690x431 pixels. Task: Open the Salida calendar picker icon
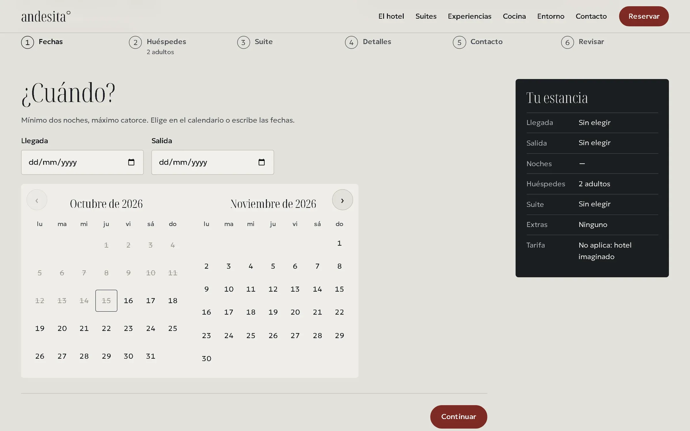tap(261, 162)
